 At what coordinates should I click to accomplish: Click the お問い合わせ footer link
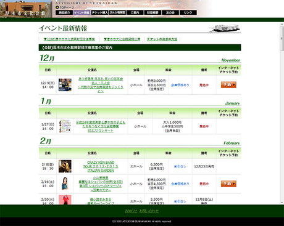(x=149, y=211)
